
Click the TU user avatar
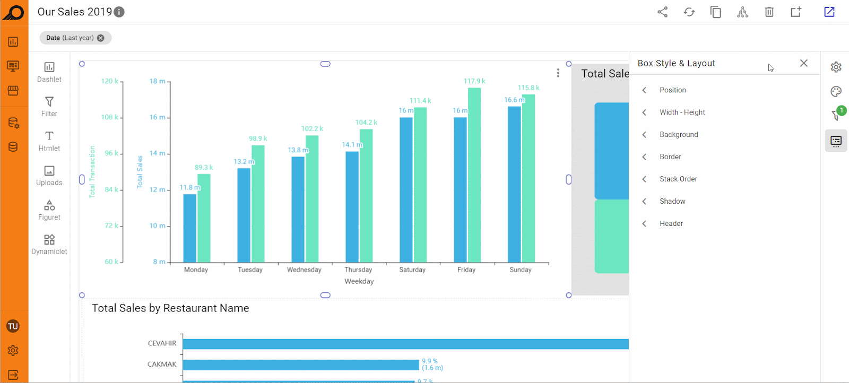tap(13, 326)
